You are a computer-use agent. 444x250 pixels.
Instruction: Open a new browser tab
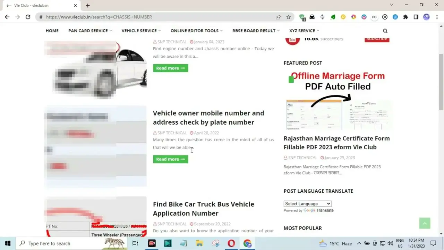(x=88, y=6)
